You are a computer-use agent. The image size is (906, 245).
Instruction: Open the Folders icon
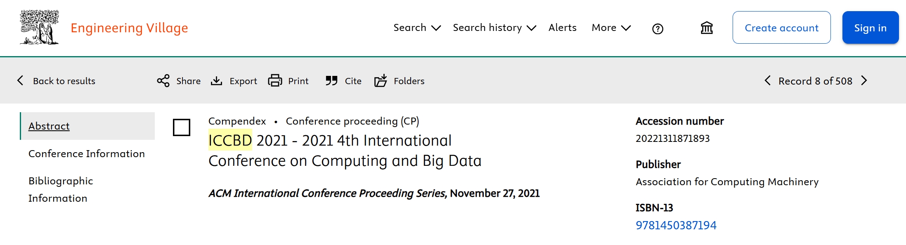pos(381,81)
